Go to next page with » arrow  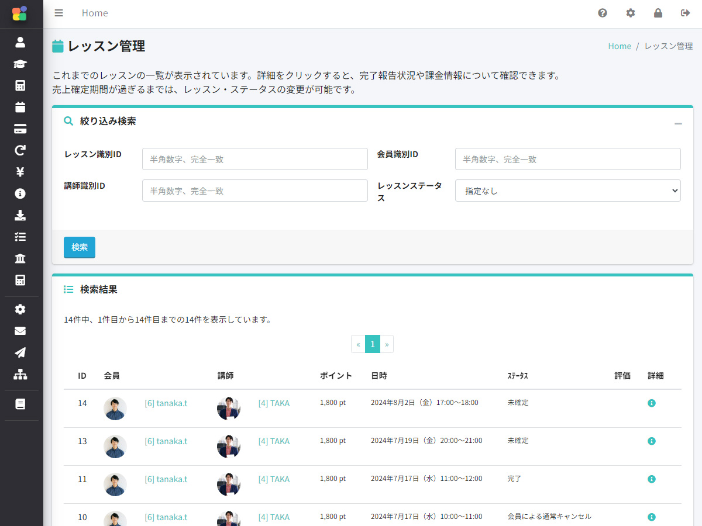pyautogui.click(x=387, y=344)
